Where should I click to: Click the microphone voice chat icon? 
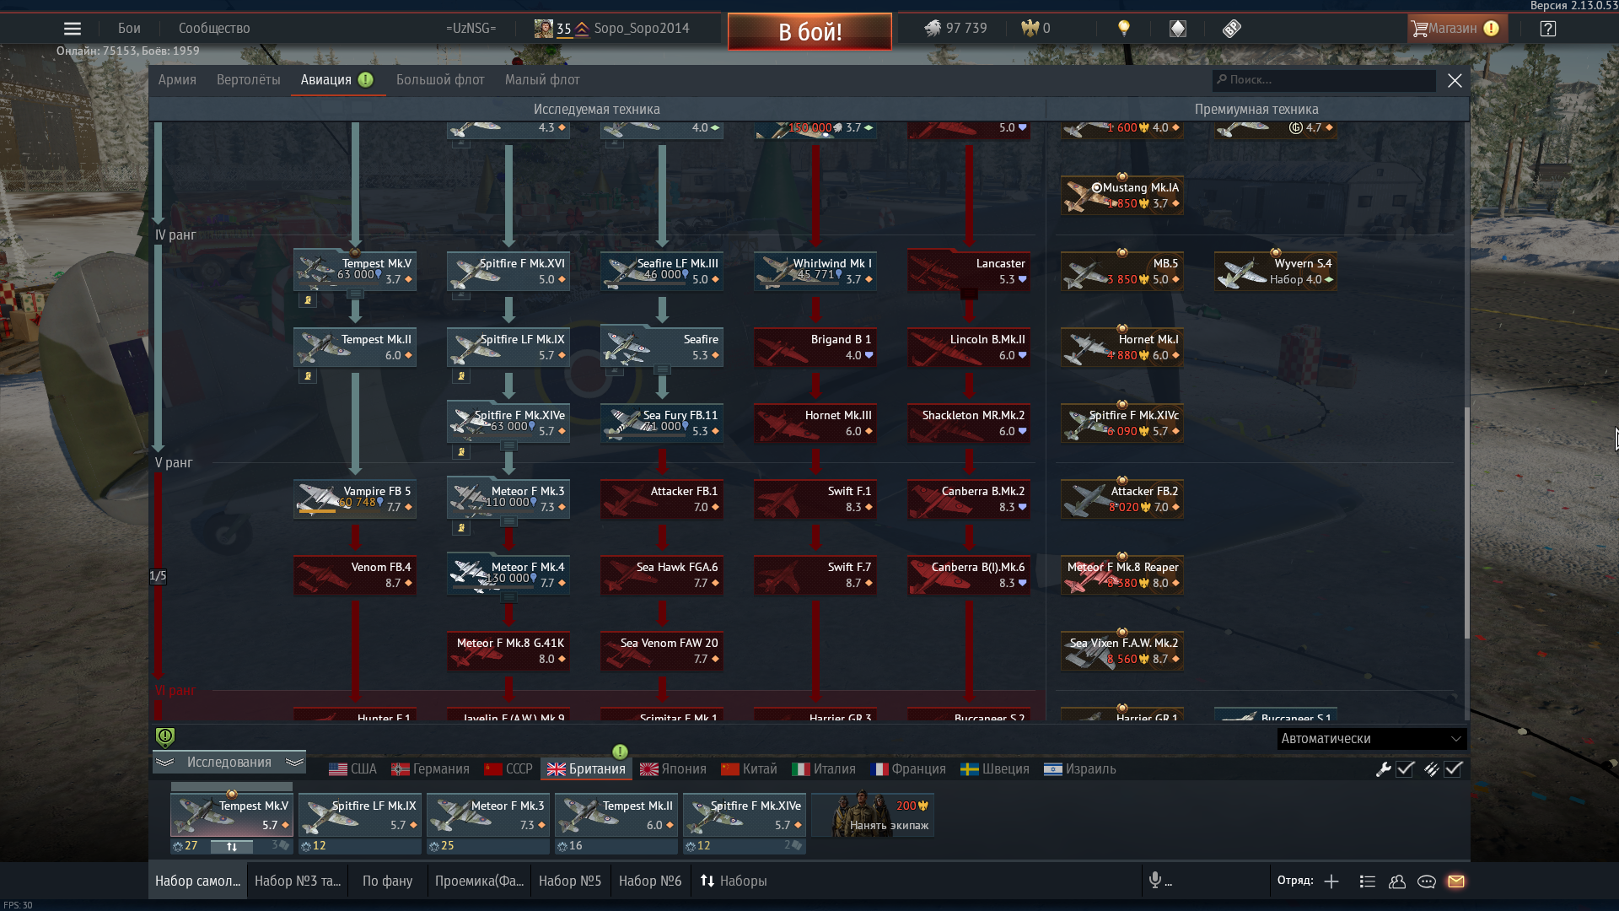point(1155,881)
